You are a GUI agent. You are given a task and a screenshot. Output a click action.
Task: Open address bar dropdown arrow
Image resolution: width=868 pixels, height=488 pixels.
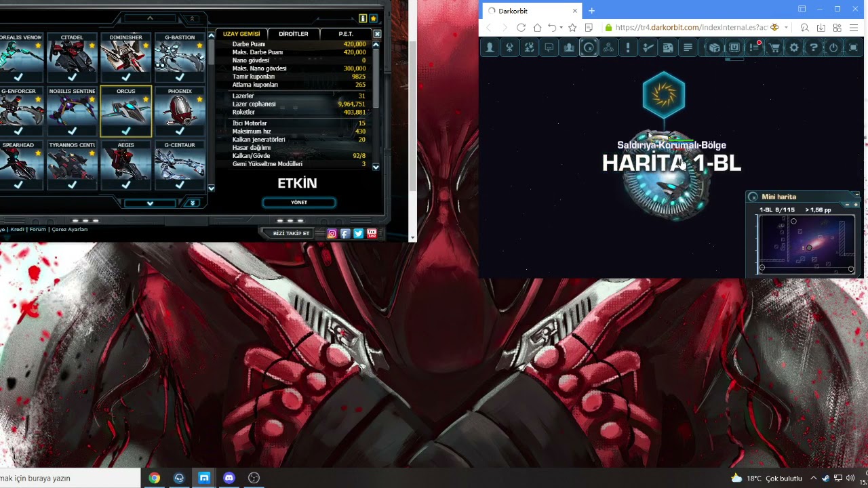pyautogui.click(x=786, y=28)
